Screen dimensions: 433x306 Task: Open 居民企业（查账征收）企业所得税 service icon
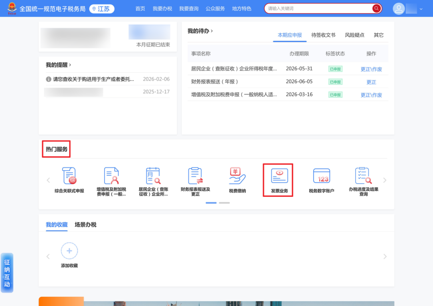tap(153, 181)
